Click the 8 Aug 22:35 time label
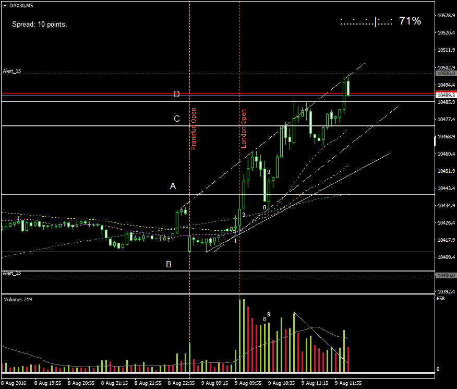 point(181,383)
